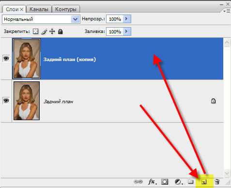
Task: Select the Задний план layer name
Action: pos(58,102)
